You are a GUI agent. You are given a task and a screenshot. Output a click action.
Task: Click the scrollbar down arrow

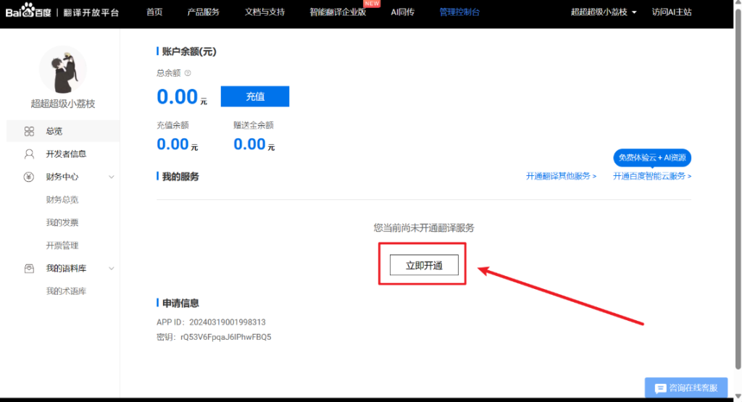[738, 396]
